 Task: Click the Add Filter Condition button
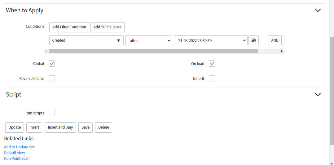[69, 27]
